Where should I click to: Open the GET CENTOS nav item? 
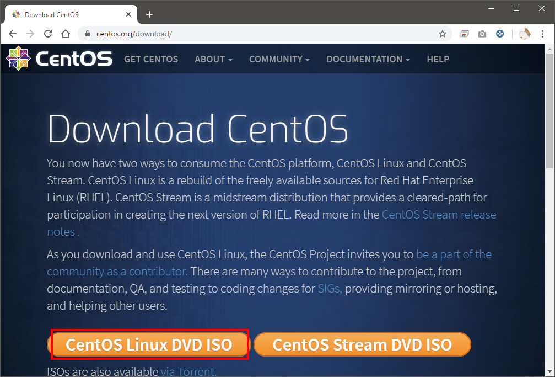point(151,59)
